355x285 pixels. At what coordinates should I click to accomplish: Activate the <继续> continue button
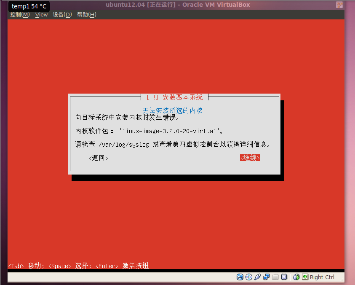(250, 158)
